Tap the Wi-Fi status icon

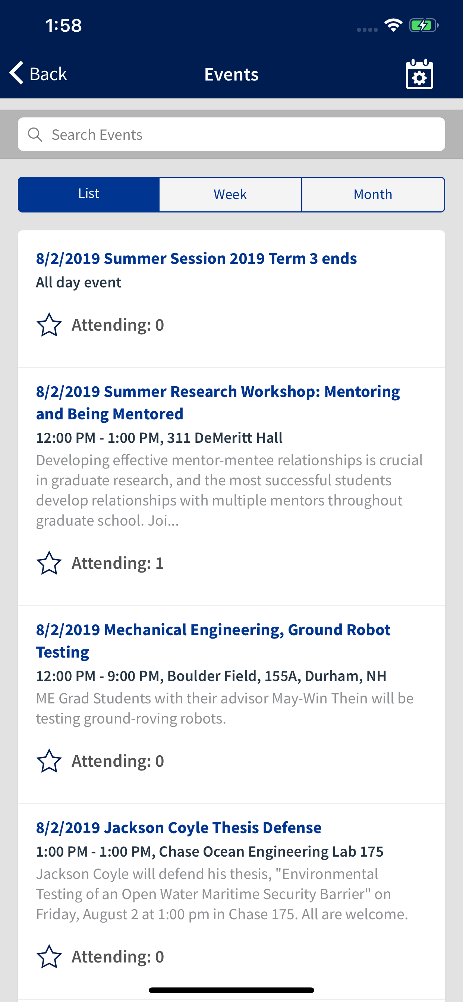click(393, 25)
